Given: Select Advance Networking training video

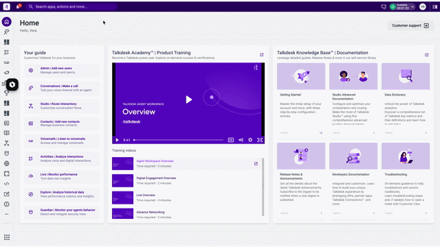Looking at the screenshot, I should [x=186, y=214].
